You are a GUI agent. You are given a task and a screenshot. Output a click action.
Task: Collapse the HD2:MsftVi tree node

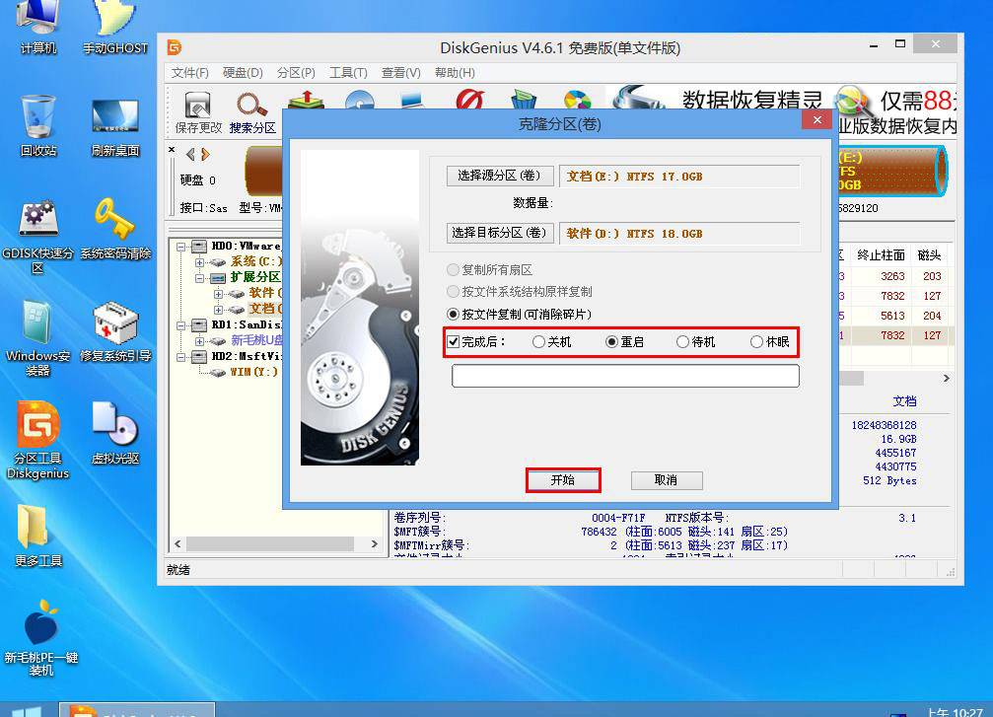click(181, 357)
